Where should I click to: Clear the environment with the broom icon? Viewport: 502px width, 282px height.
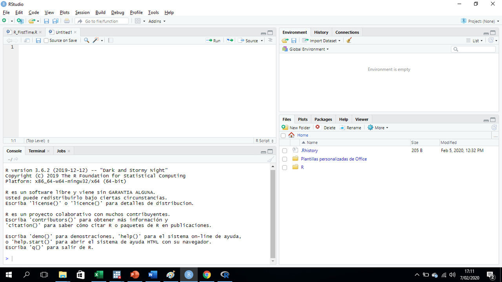click(349, 40)
